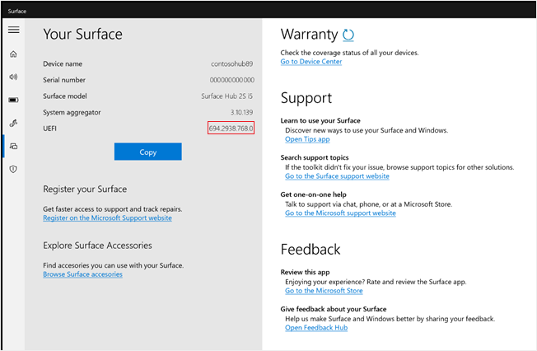Open the Tips app link
This screenshot has width=537, height=351.
click(307, 139)
